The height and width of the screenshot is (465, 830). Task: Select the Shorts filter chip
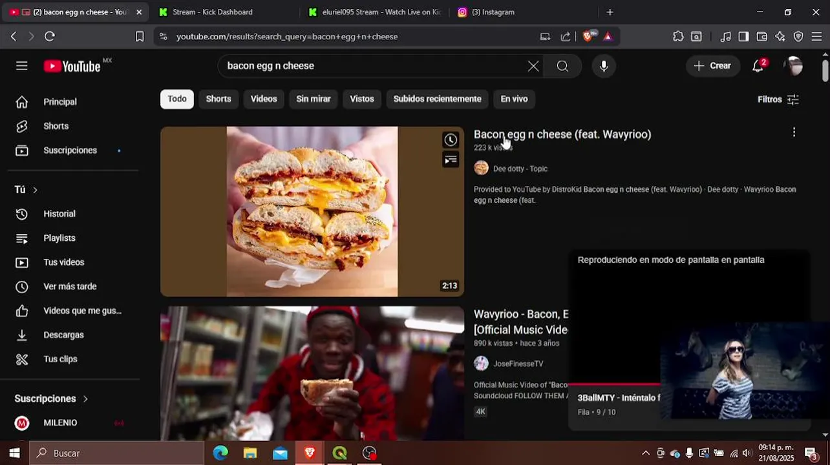[218, 99]
